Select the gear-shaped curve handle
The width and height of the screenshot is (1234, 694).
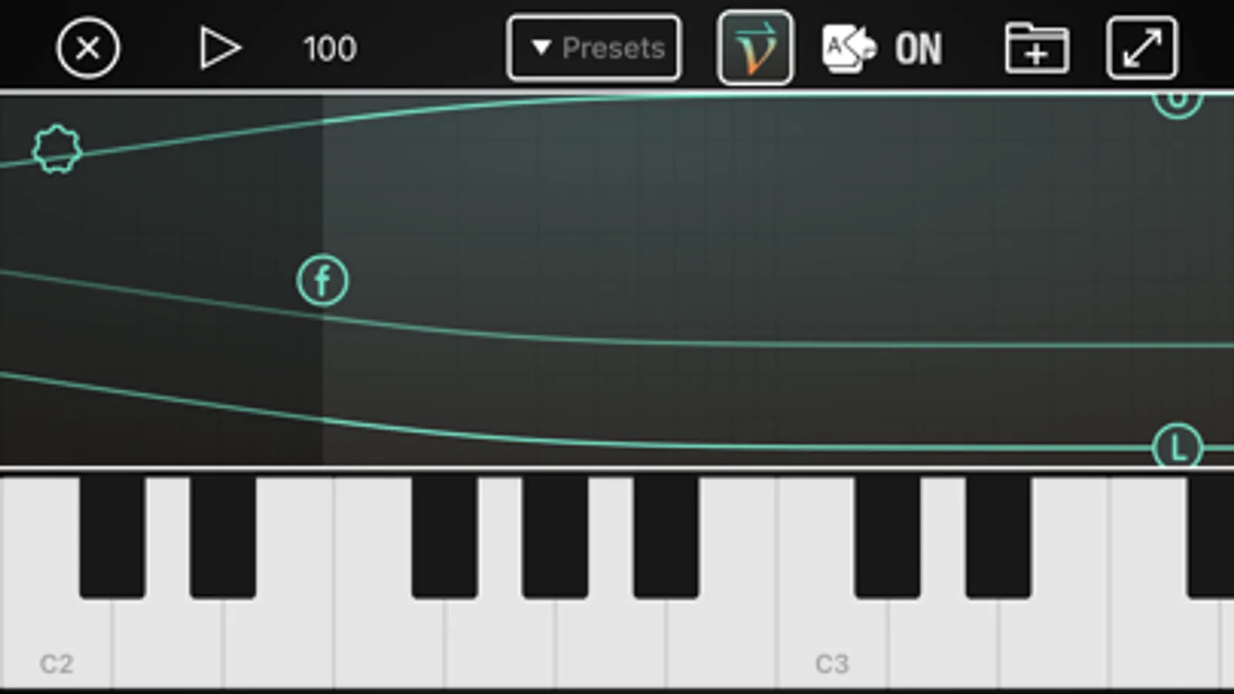coord(57,149)
